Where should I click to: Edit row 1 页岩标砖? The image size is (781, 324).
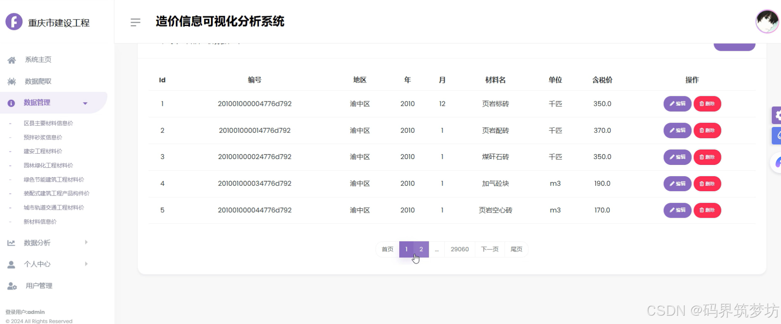coord(677,104)
